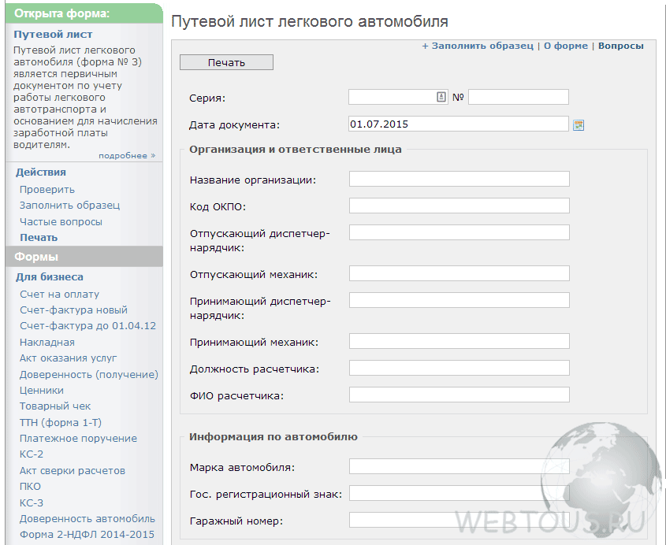Viewport: 666px width, 545px height.
Task: Open Акт сверки расчетов form
Action: click(73, 471)
